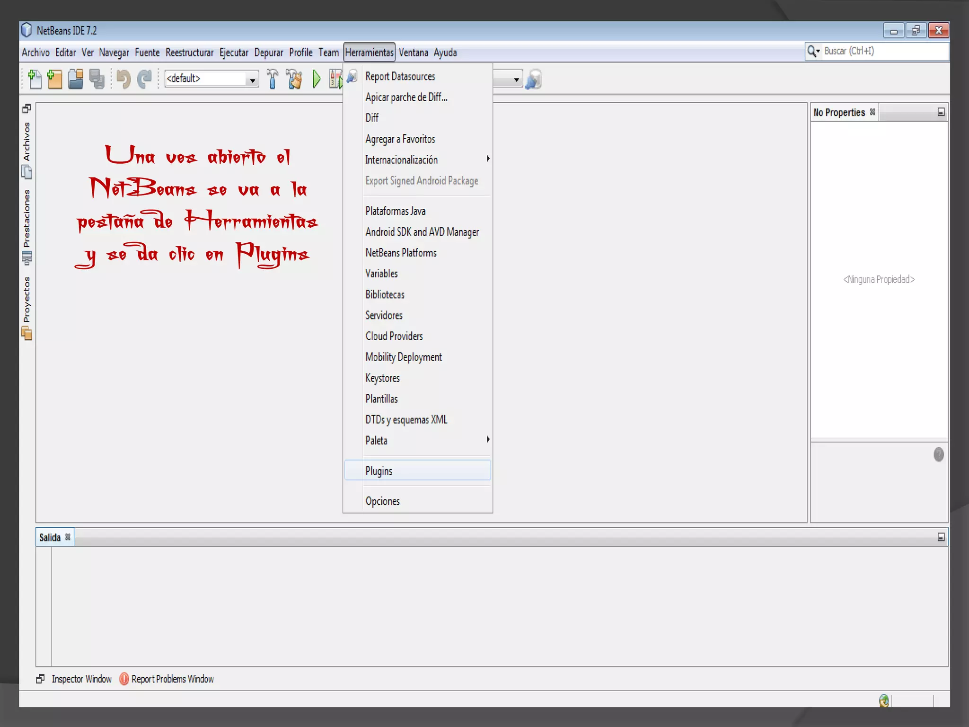Screen dimensions: 969x727
Task: Click Inspector Window button
Action: pyautogui.click(x=81, y=679)
